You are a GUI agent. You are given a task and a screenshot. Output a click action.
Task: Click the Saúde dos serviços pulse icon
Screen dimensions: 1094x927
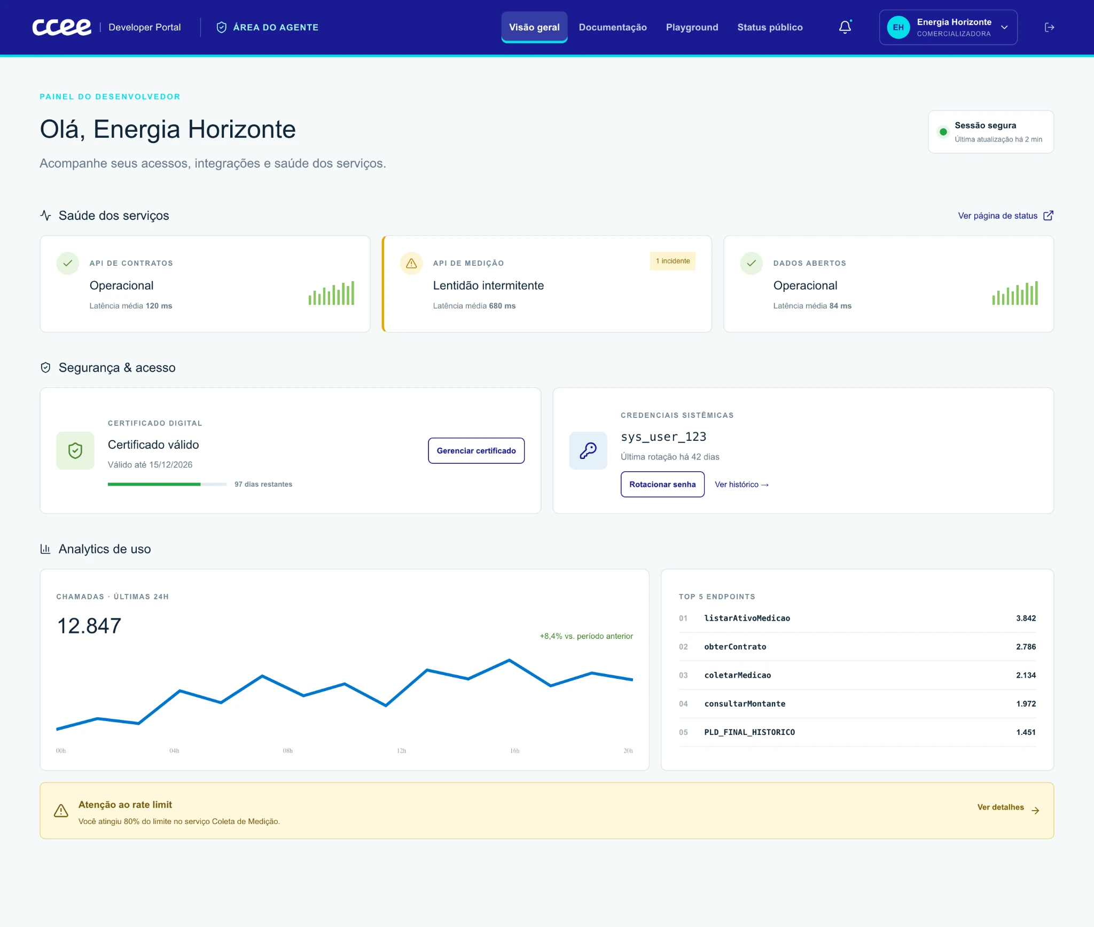[x=45, y=215]
